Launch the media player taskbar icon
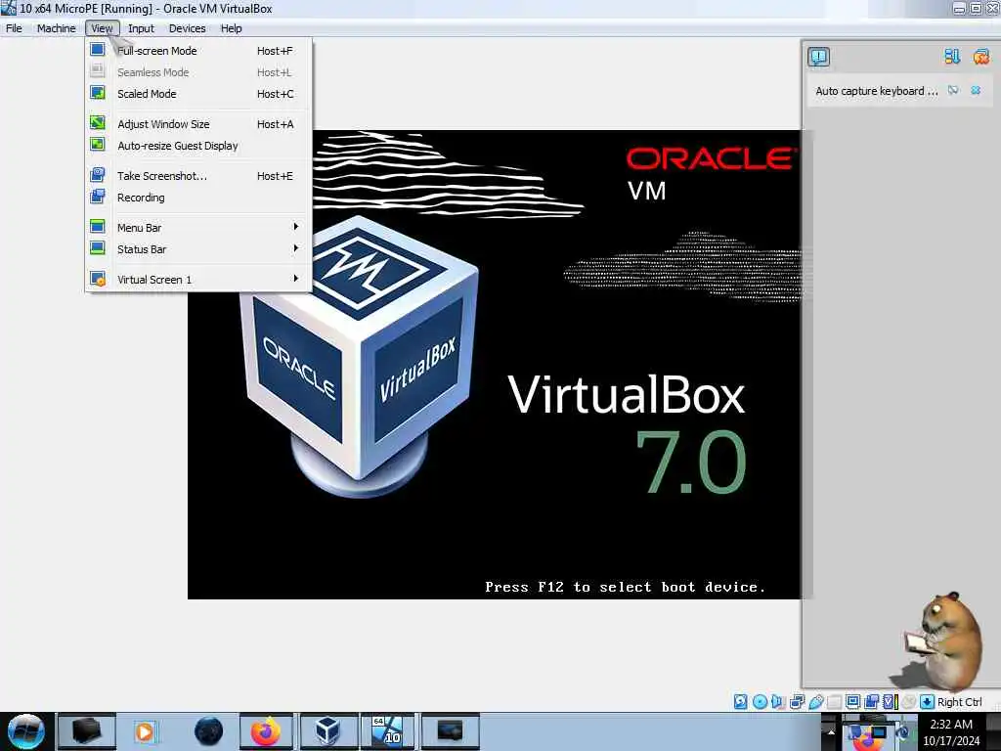Viewport: 1001px width, 751px height. [x=145, y=731]
